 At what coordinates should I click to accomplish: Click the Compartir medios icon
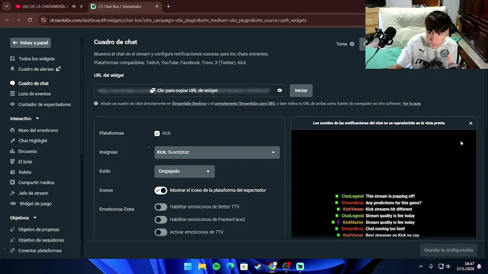tap(13, 183)
